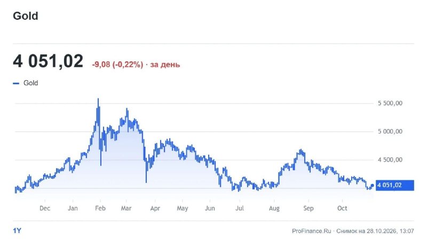Click the 4 051,02 price tag on axis
The height and width of the screenshot is (240, 427).
(395, 185)
